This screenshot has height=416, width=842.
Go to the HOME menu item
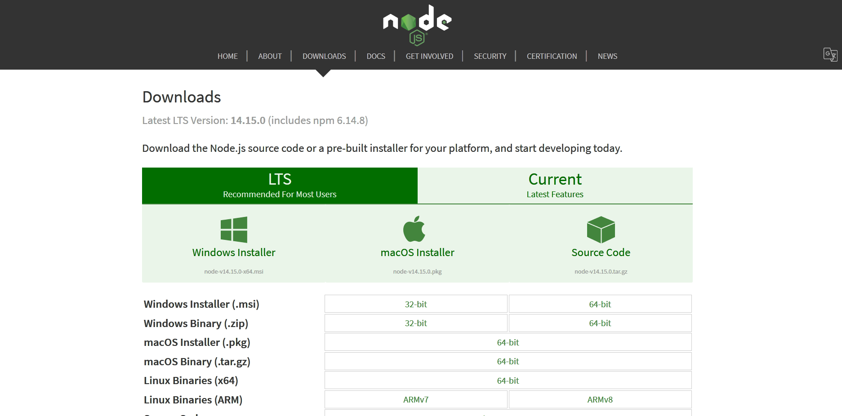click(227, 56)
